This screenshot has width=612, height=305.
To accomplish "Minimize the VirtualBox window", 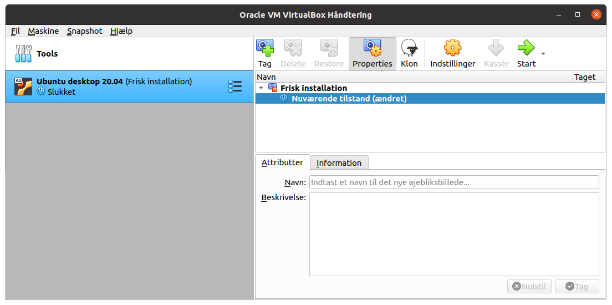I will [559, 15].
